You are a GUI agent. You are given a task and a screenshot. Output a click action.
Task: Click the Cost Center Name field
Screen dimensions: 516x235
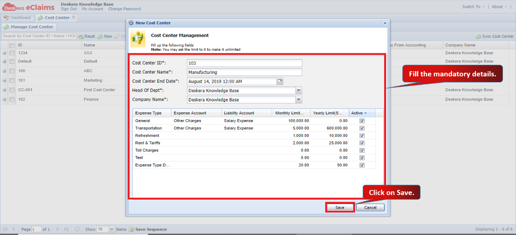[244, 72]
